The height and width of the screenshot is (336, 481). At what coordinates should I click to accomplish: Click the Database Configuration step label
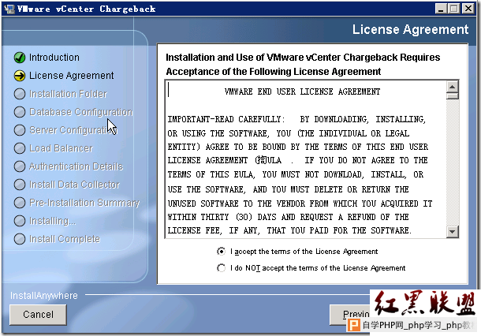[x=81, y=112]
